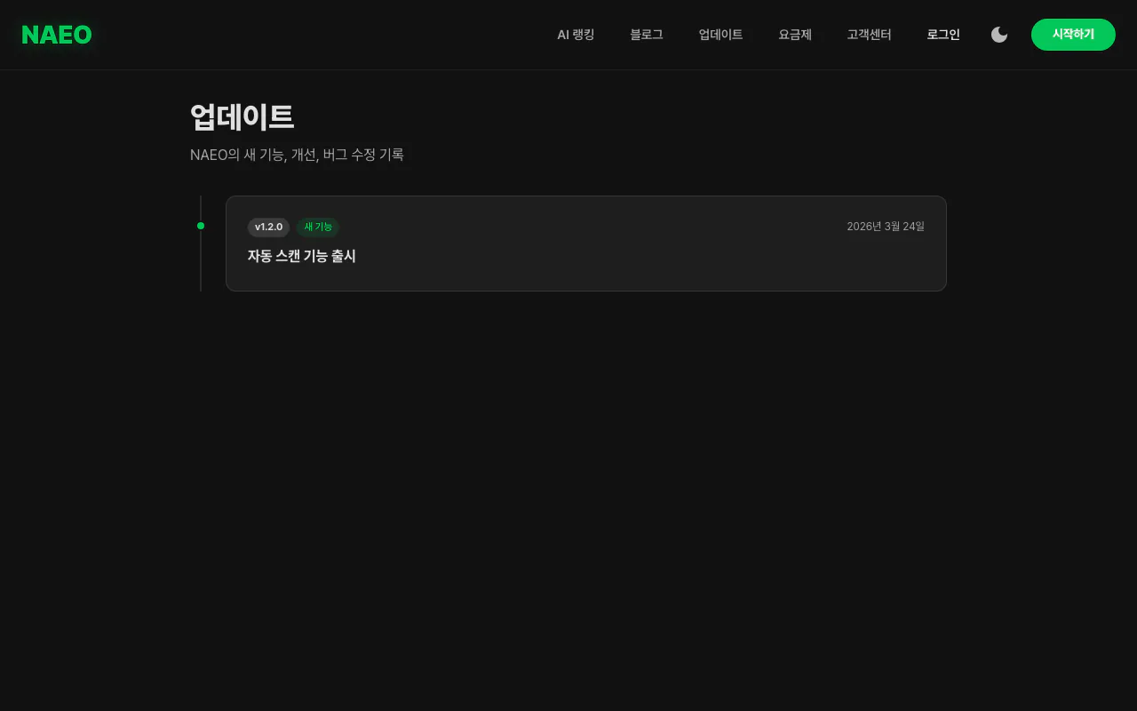Click the date 2026년 3월 24일

[x=886, y=227]
